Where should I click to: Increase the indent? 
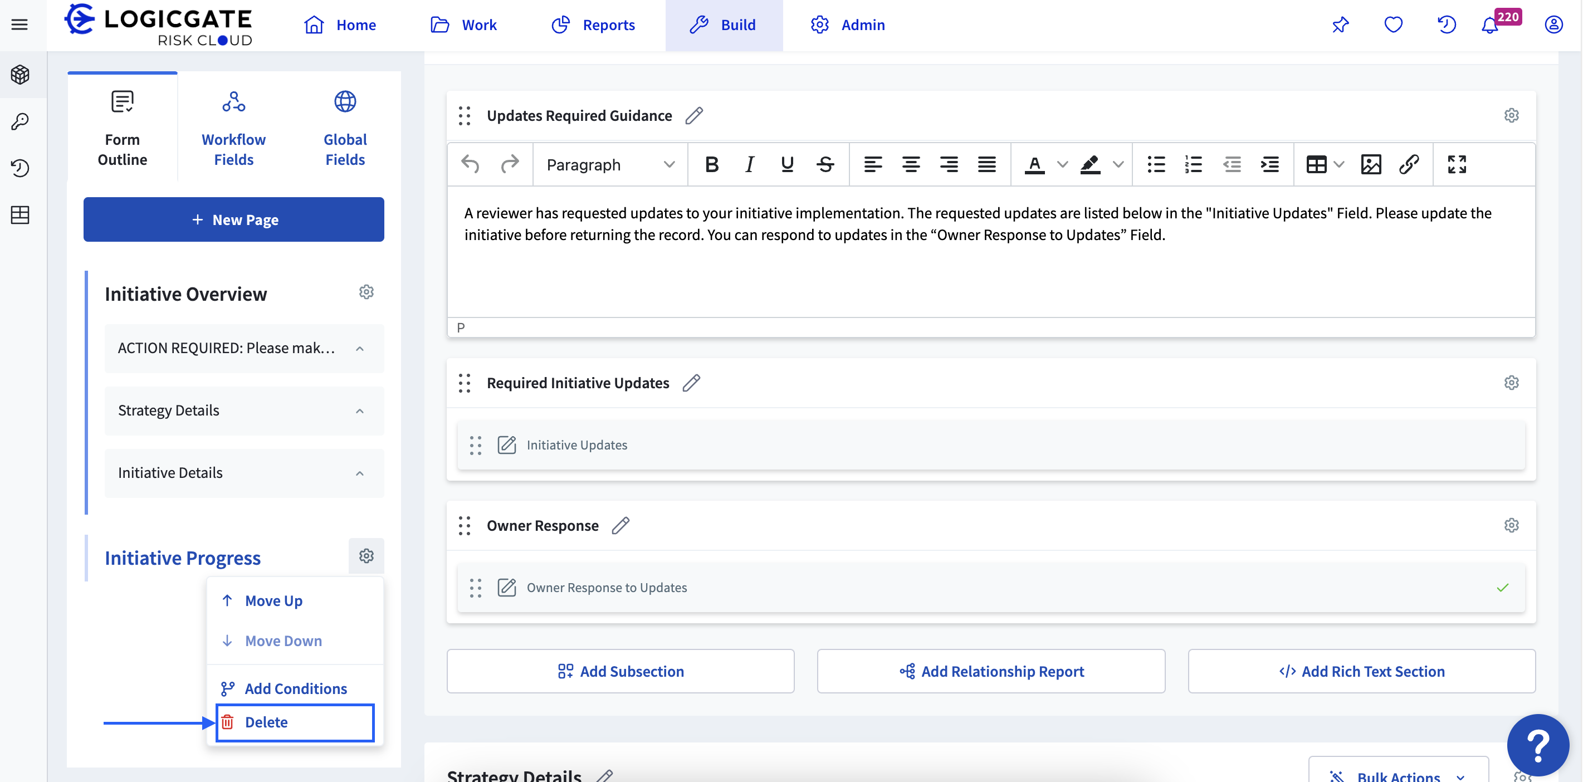pyautogui.click(x=1269, y=164)
